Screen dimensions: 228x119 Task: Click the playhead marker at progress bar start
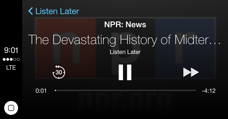[55, 90]
